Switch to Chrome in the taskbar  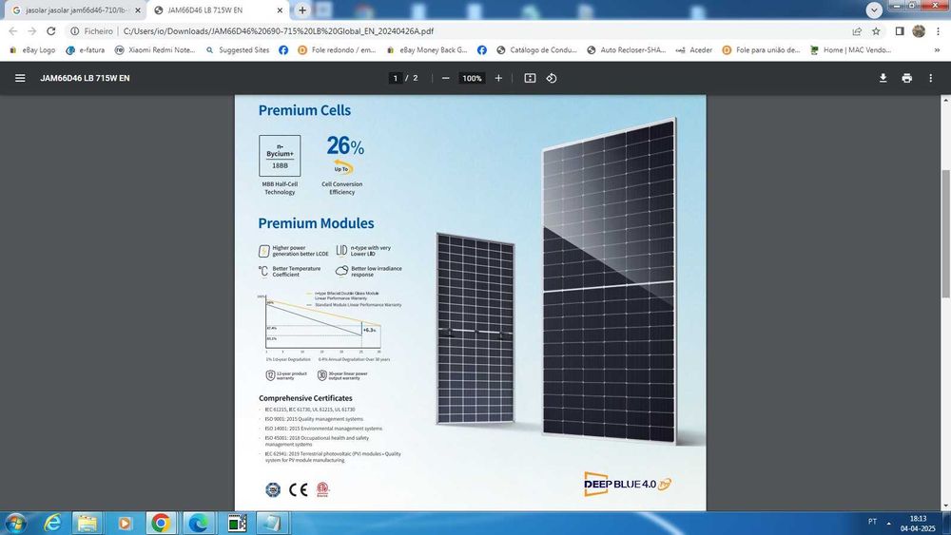coord(161,523)
